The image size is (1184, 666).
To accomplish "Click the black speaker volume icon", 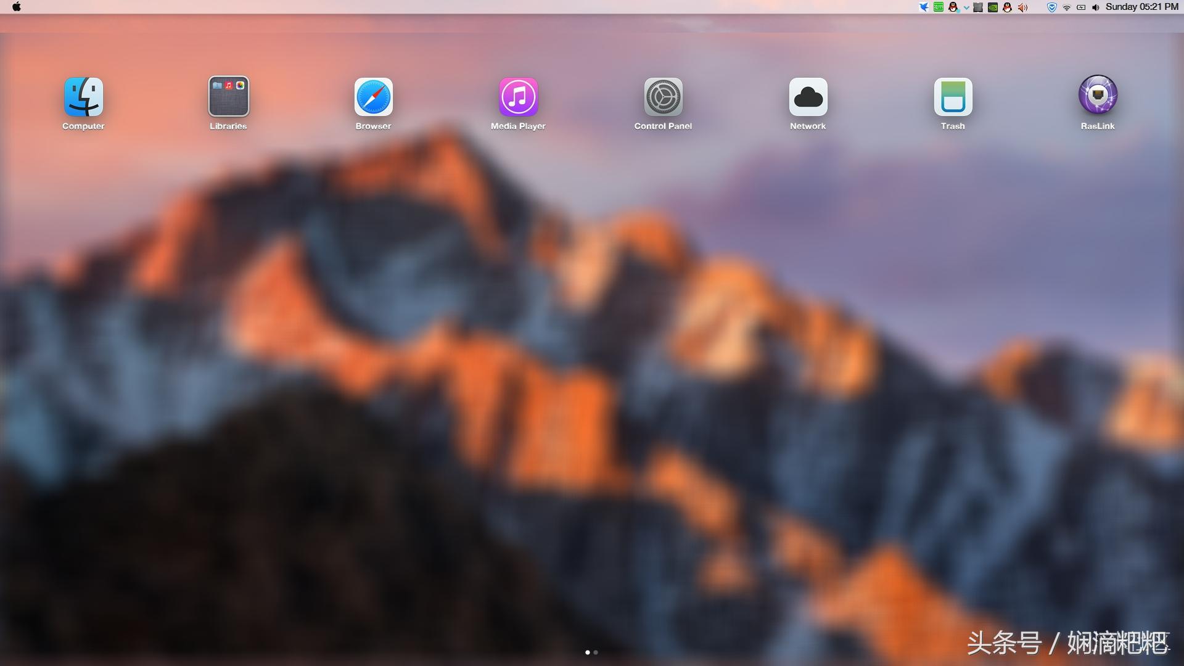I will click(x=1095, y=7).
